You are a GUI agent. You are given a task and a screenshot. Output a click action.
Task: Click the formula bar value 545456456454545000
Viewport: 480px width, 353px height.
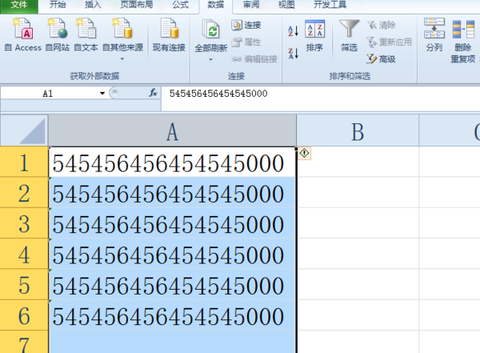[x=218, y=93]
